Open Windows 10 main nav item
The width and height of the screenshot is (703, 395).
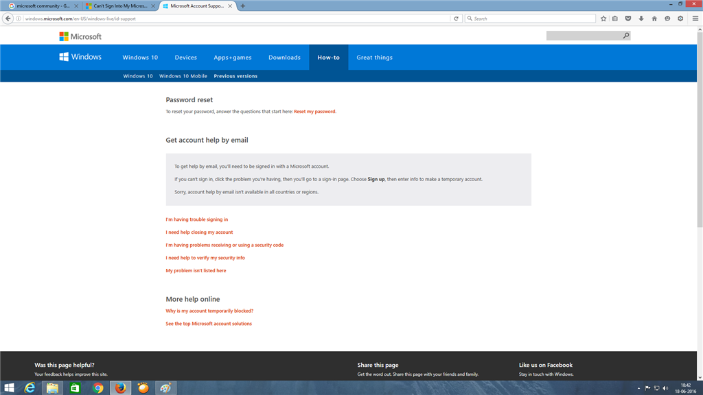click(140, 58)
